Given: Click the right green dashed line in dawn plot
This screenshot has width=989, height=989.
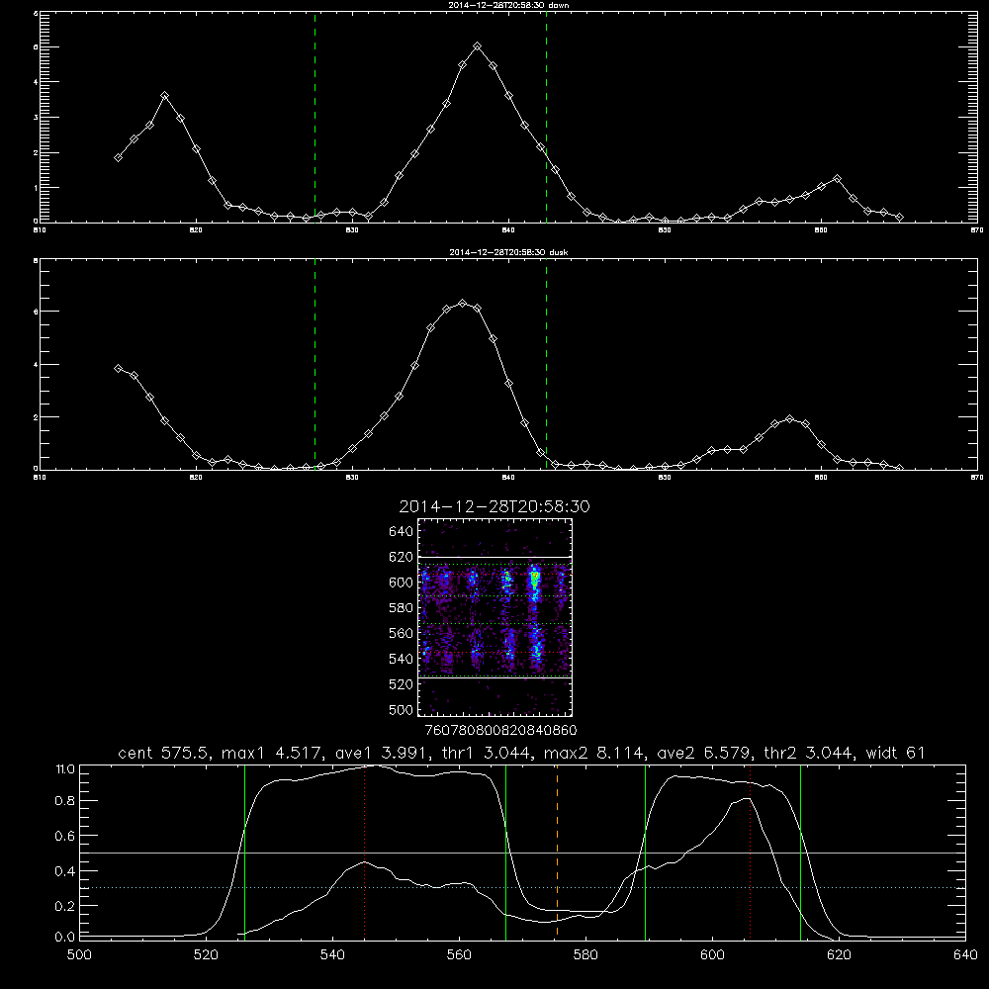Looking at the screenshot, I should 546,117.
